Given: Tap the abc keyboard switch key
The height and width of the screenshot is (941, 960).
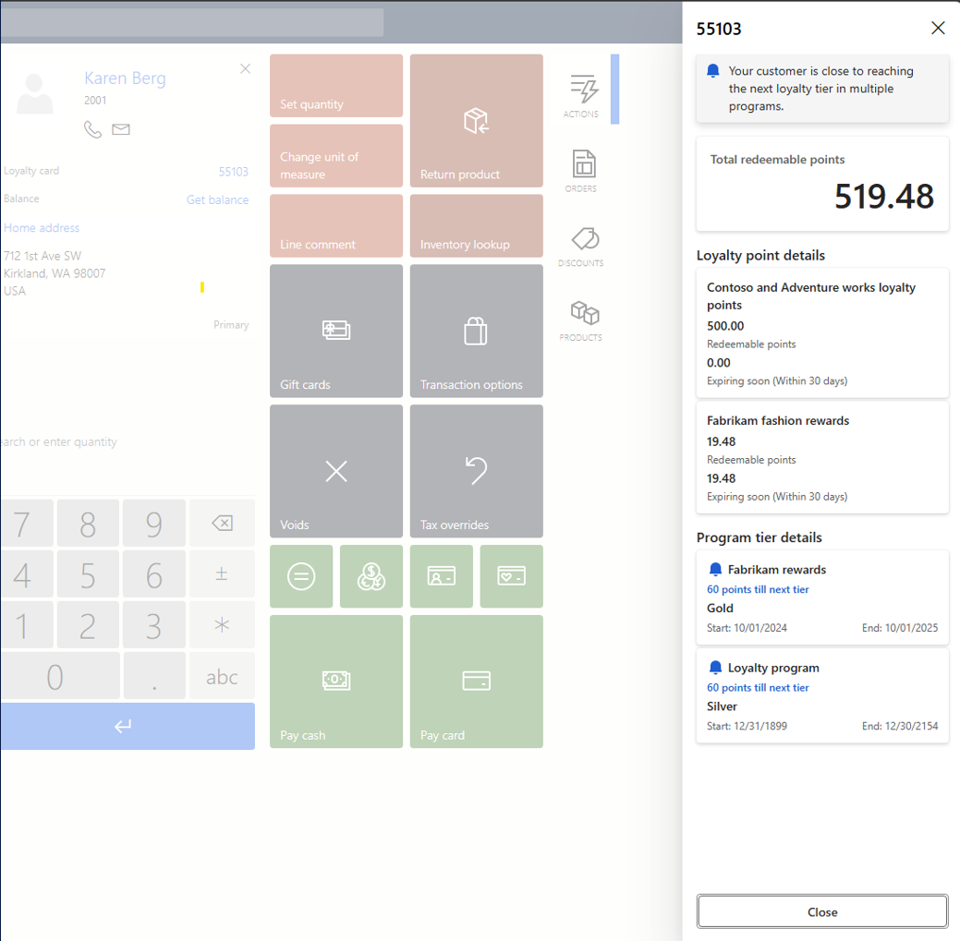Looking at the screenshot, I should pyautogui.click(x=222, y=675).
